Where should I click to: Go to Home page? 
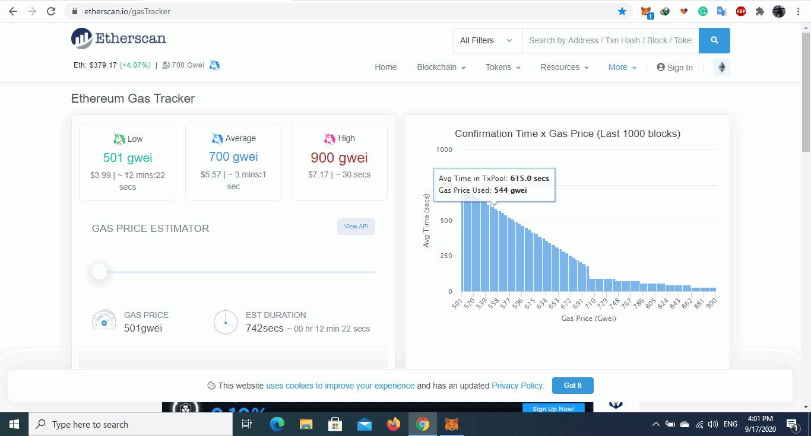(x=385, y=67)
